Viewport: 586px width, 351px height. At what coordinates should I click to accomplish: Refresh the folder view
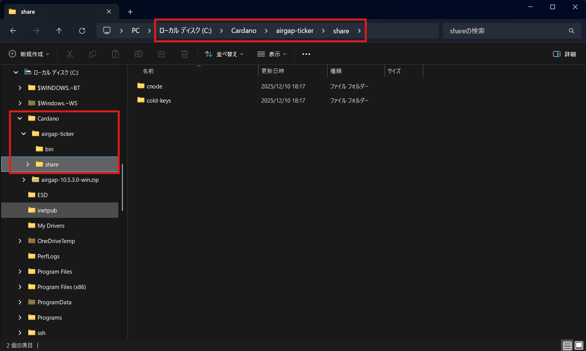[x=82, y=31]
